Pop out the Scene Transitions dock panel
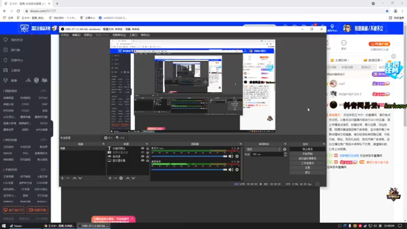 [285, 144]
